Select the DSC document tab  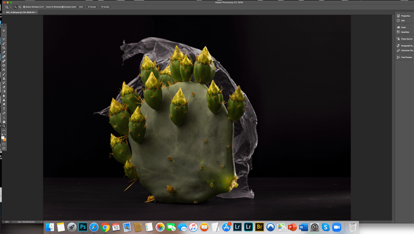21,12
